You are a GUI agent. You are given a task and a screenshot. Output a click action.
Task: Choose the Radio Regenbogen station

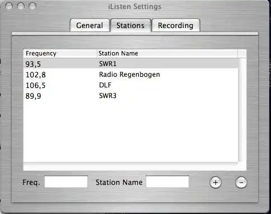129,75
